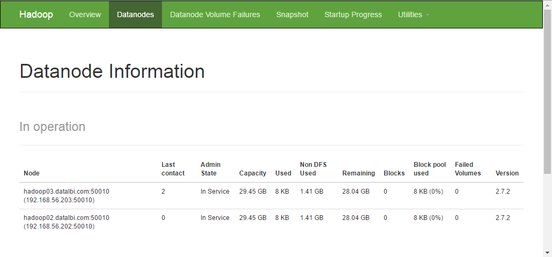552x257 pixels.
Task: View the Startup Progress tab
Action: (353, 14)
